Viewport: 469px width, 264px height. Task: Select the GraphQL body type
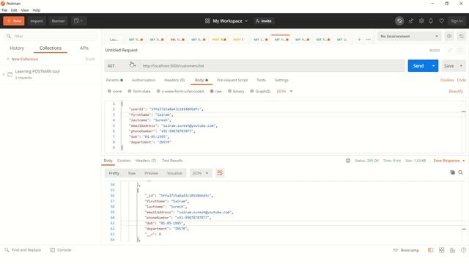252,91
